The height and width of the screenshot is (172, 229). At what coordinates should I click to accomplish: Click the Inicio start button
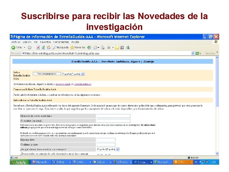point(20,162)
